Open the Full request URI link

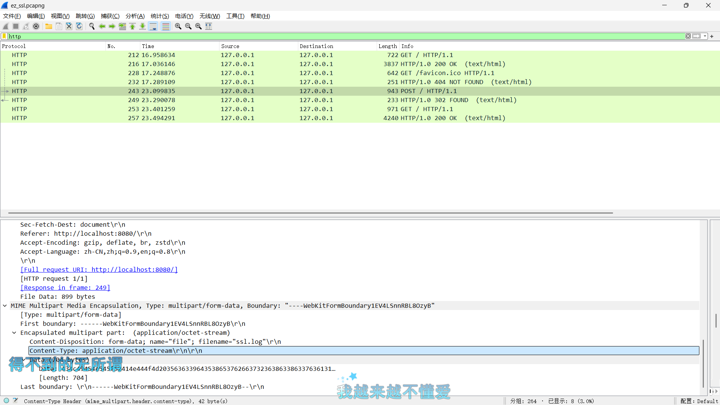coord(99,269)
